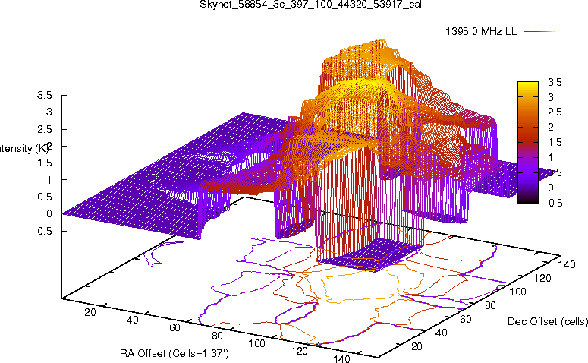The height and width of the screenshot is (363, 588).
Task: Click the plot title Skynet_58854_3c_397
Action: 310,5
